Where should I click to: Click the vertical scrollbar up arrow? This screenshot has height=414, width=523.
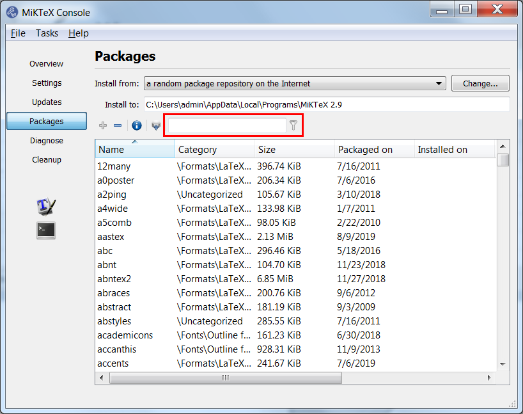coord(503,147)
